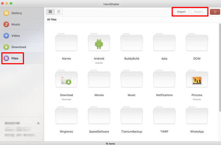
Task: Click the TitaniumBackup folder name
Action: coord(131,131)
